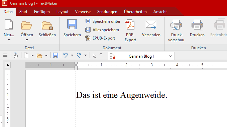Show more quick toolbar commands chevron
Viewport: 227px width, 127px height.
click(101, 54)
